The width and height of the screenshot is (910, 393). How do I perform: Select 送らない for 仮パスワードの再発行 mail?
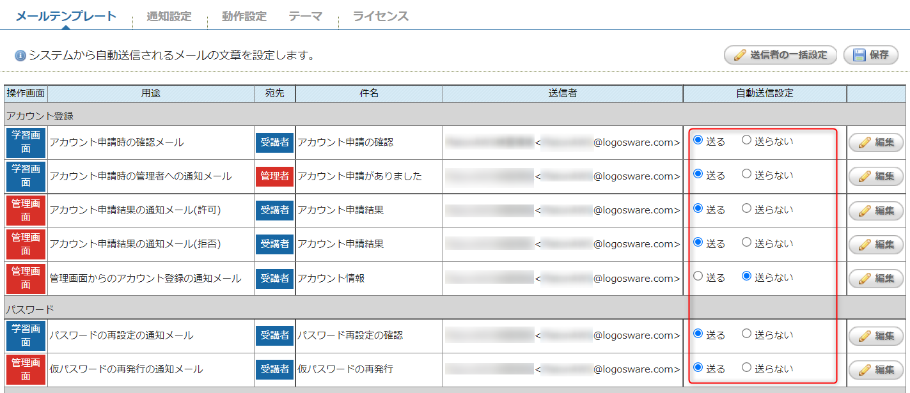746,367
